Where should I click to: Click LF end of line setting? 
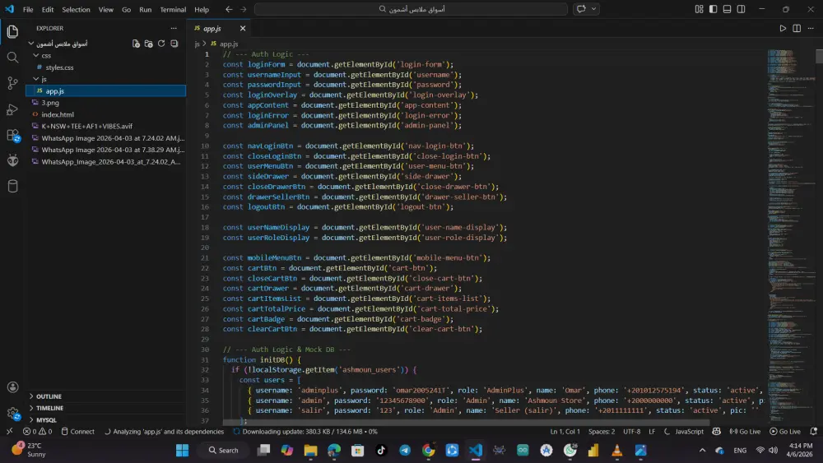point(652,432)
